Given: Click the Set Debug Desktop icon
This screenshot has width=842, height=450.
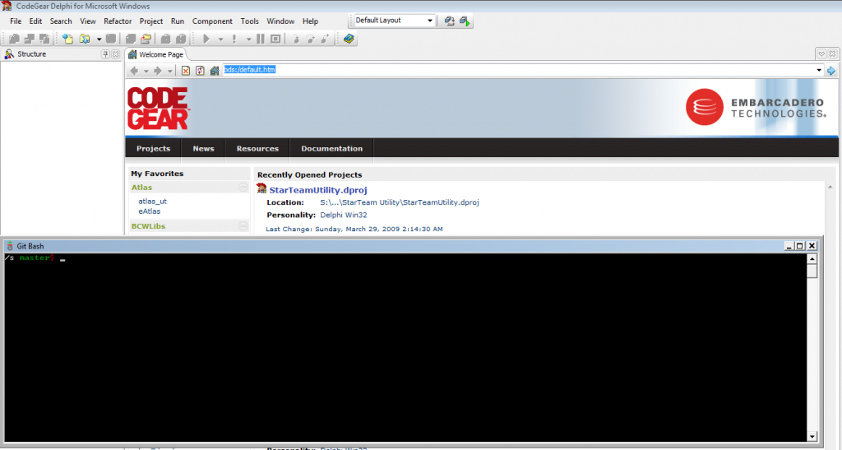Looking at the screenshot, I should pos(465,21).
